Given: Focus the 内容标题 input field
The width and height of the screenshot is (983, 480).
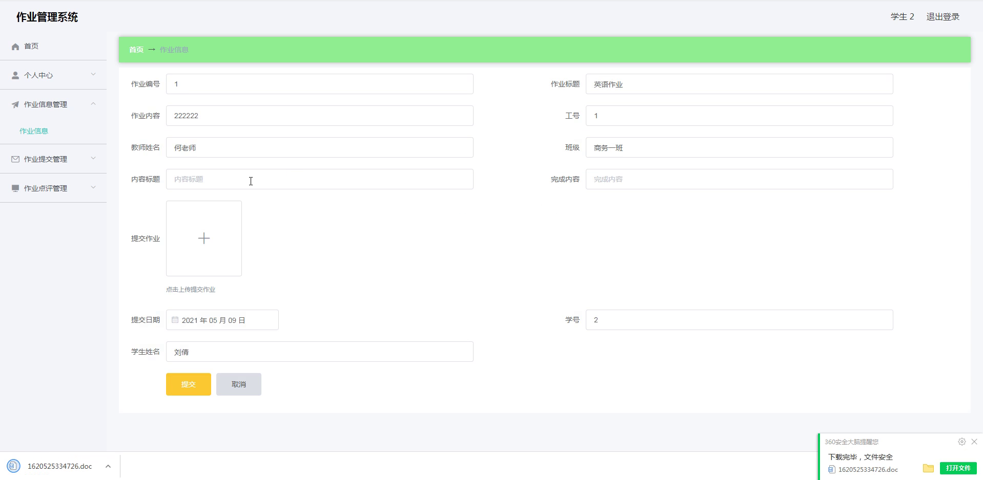Looking at the screenshot, I should click(320, 179).
